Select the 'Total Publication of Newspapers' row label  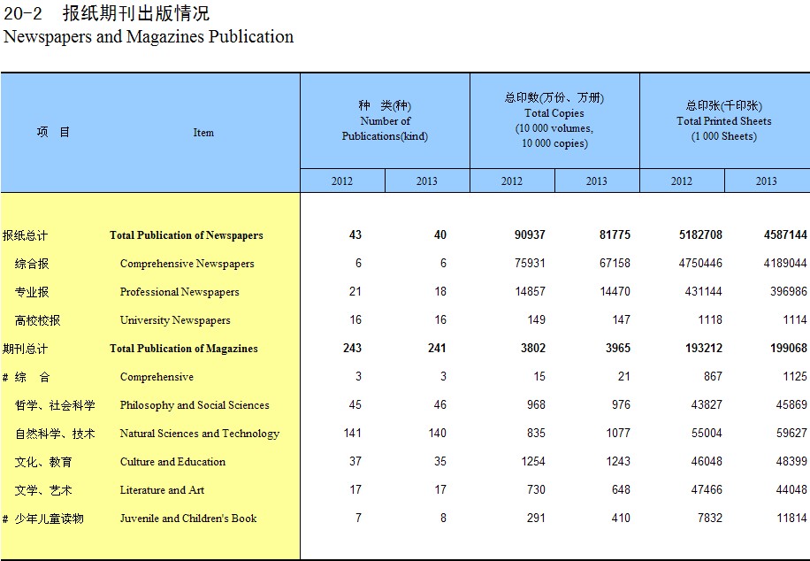click(186, 235)
